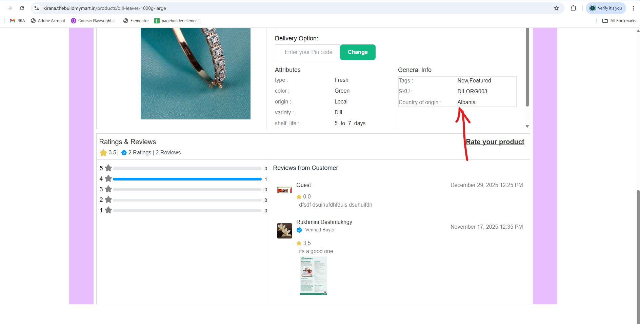Click the address bar URL
This screenshot has height=324, width=640.
105,8
